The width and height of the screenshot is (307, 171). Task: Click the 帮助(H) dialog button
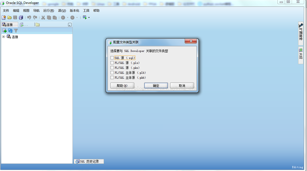[122, 86]
